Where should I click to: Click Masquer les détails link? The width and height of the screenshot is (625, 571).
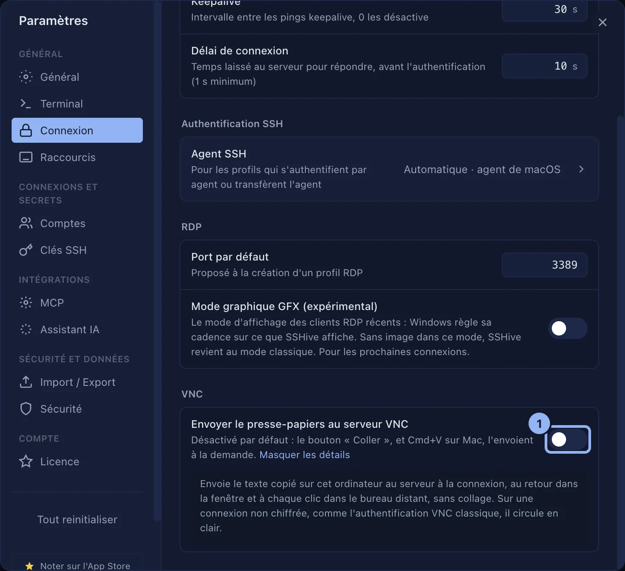(x=304, y=455)
